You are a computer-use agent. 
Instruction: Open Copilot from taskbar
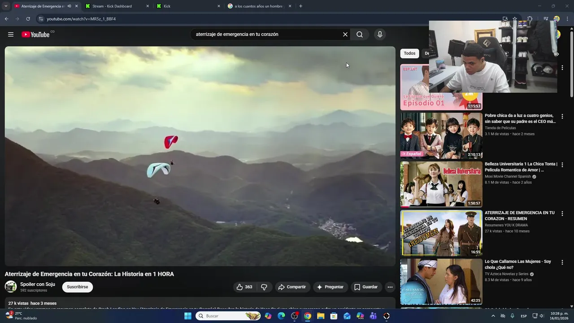pos(268,316)
